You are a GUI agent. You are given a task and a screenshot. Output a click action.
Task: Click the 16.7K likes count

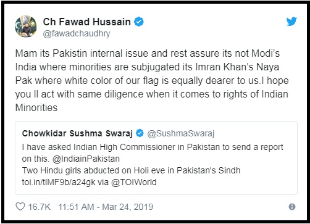39,207
